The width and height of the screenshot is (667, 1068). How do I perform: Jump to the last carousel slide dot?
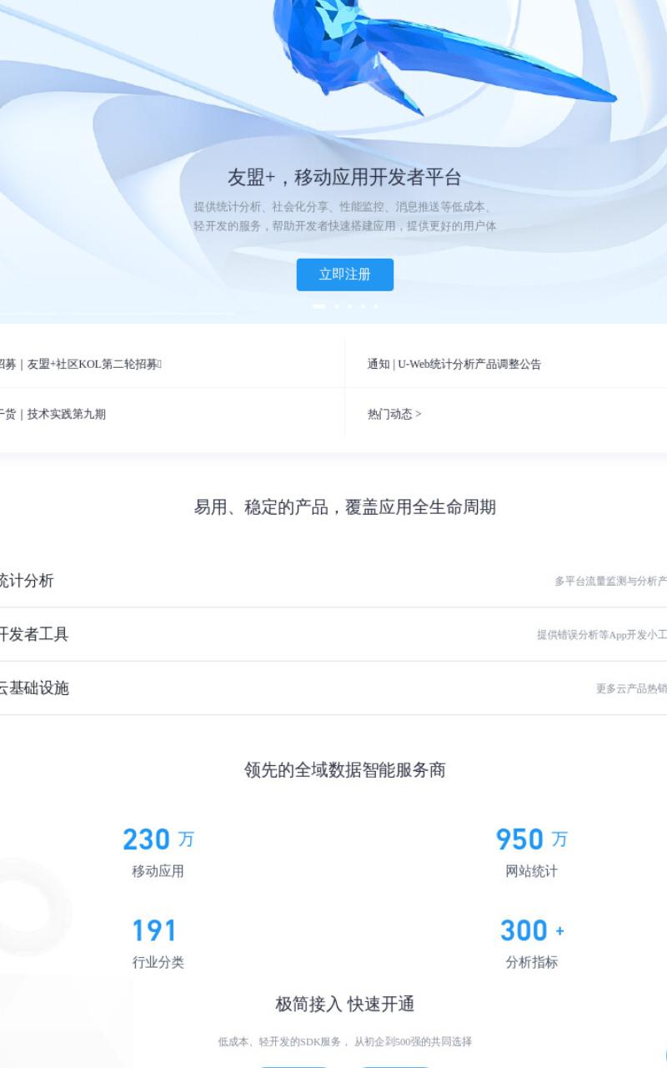pyautogui.click(x=375, y=306)
